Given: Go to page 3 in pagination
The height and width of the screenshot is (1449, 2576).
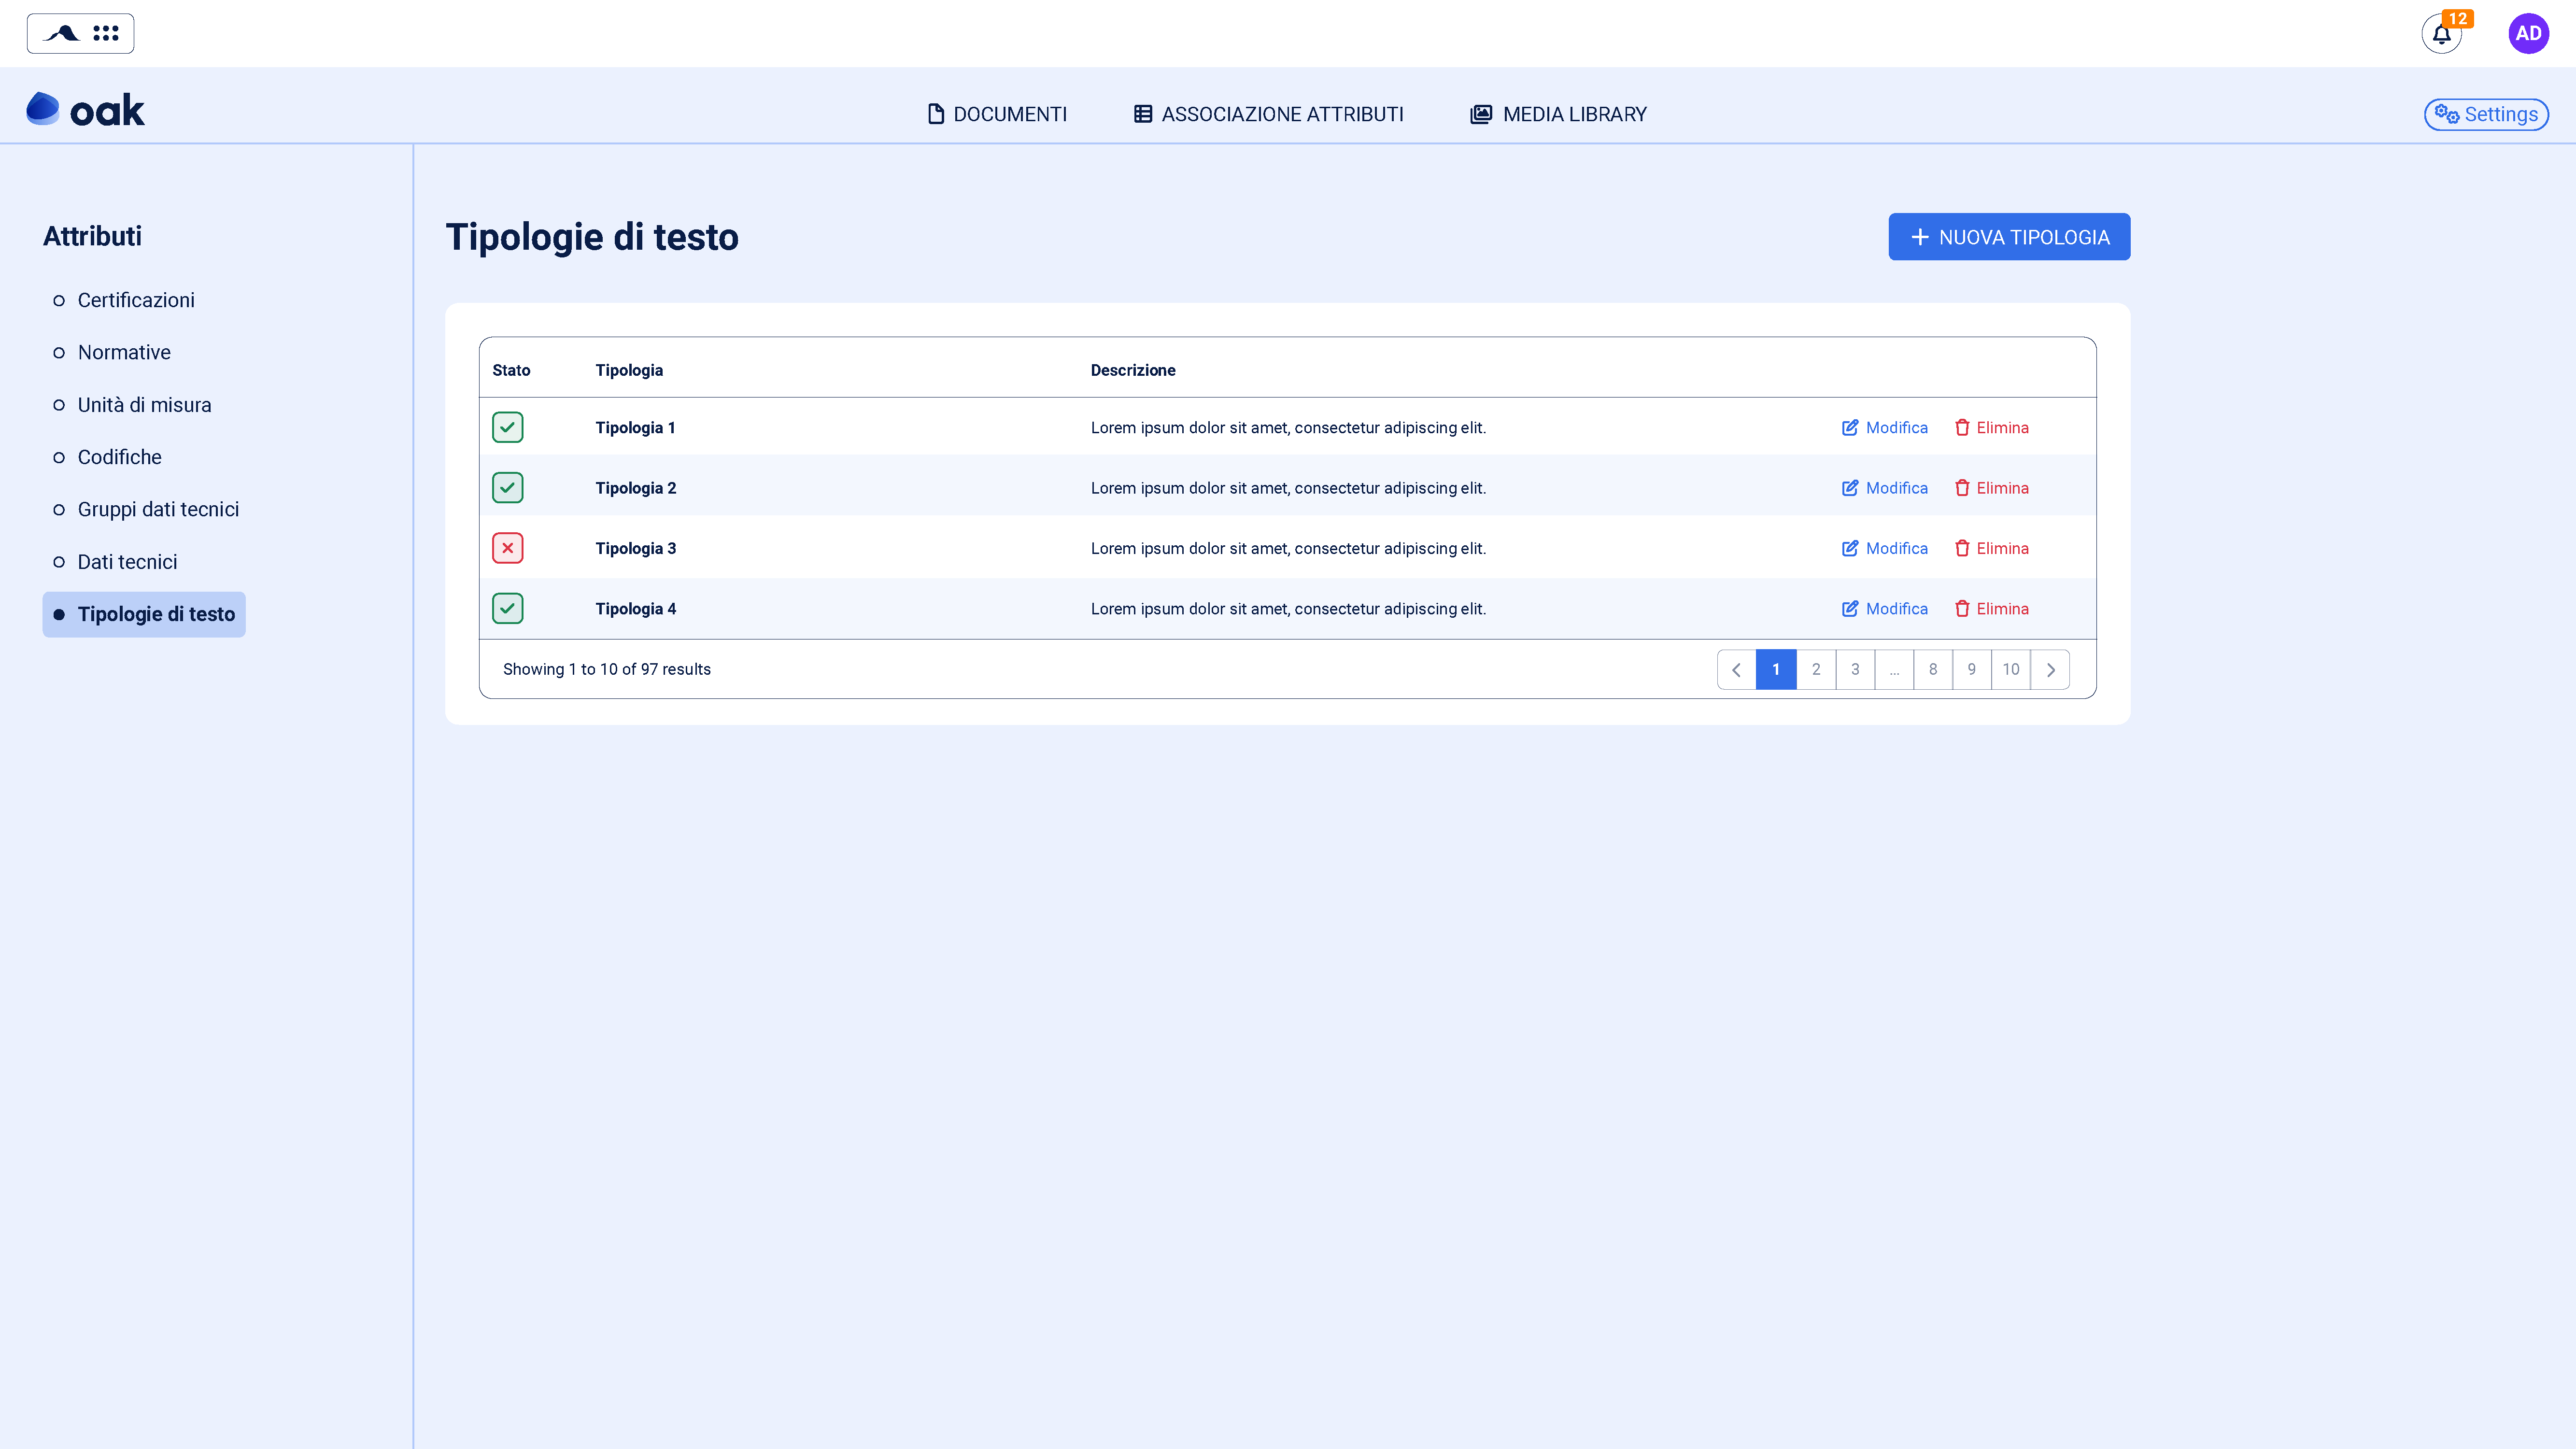Looking at the screenshot, I should [1855, 670].
